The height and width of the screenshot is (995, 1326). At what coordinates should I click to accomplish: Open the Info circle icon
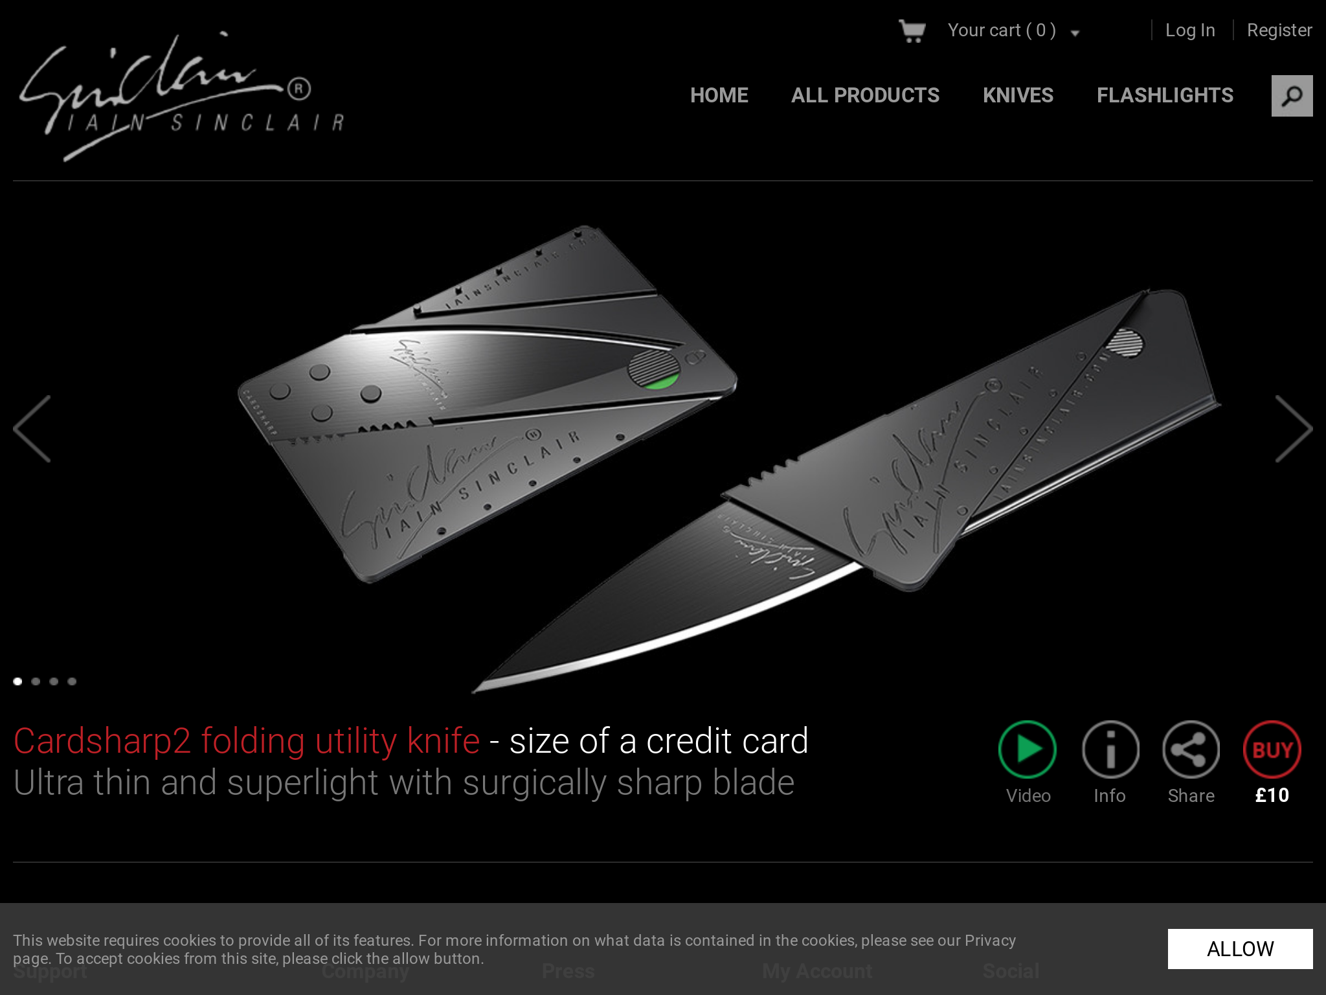pos(1110,749)
